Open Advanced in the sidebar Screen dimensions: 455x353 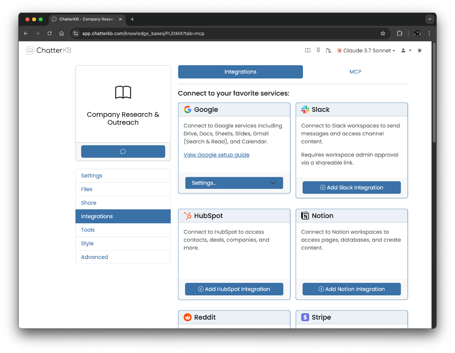[x=123, y=257]
